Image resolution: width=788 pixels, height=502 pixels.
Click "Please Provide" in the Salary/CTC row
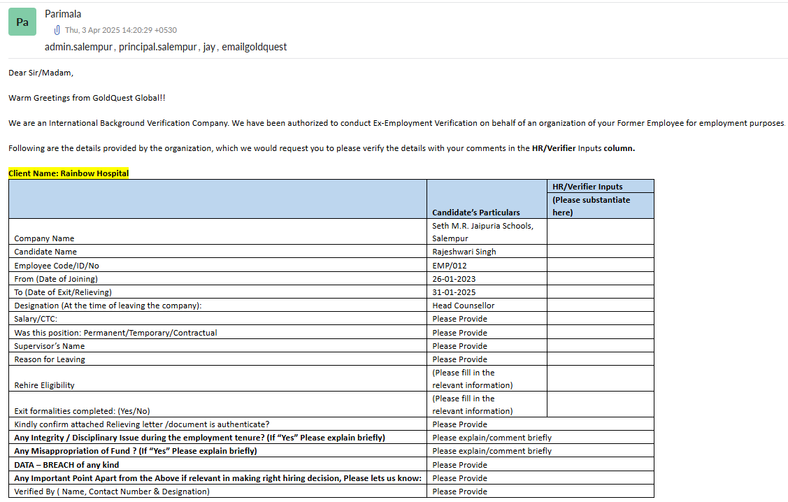click(459, 319)
